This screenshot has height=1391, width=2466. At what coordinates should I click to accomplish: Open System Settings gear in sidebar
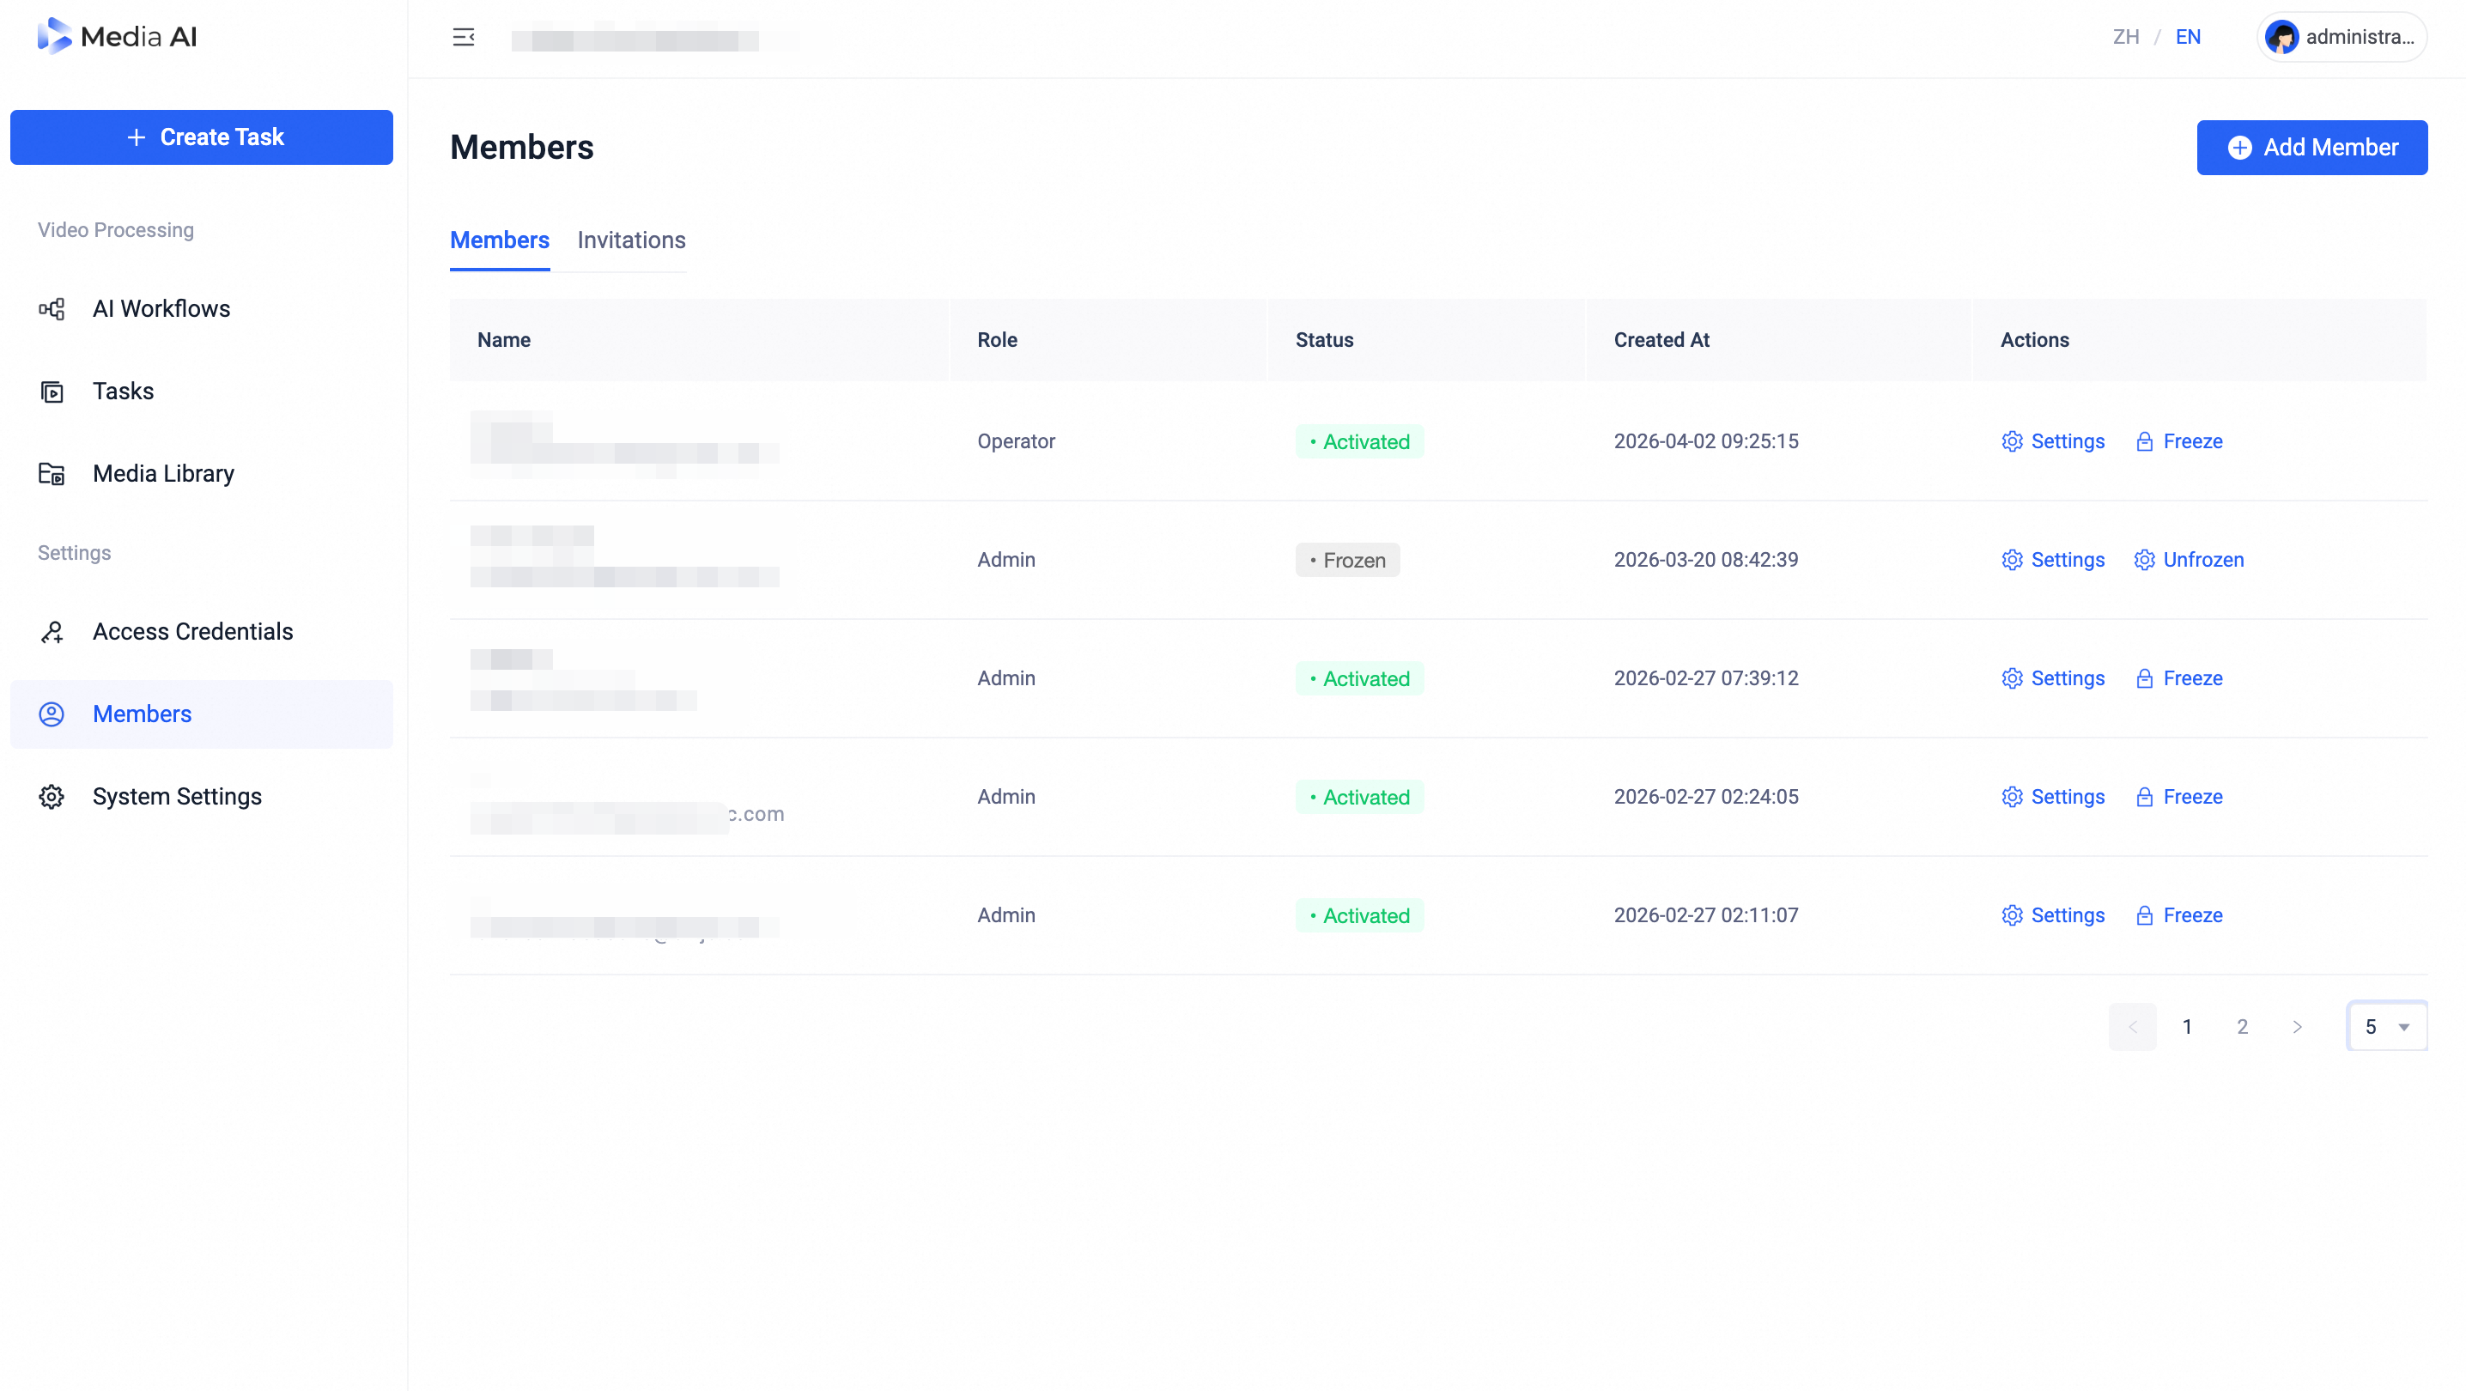201,797
